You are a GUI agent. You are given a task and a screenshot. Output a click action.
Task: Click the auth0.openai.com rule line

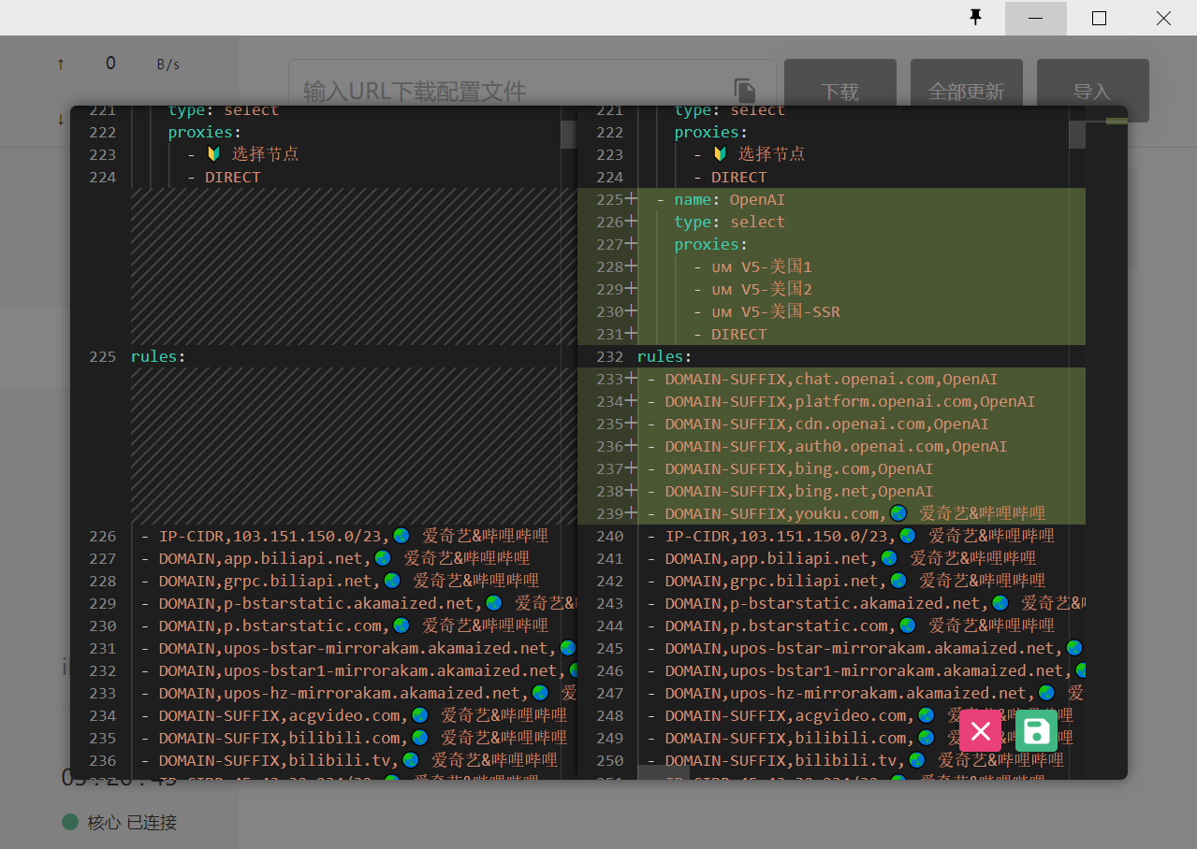tap(827, 446)
